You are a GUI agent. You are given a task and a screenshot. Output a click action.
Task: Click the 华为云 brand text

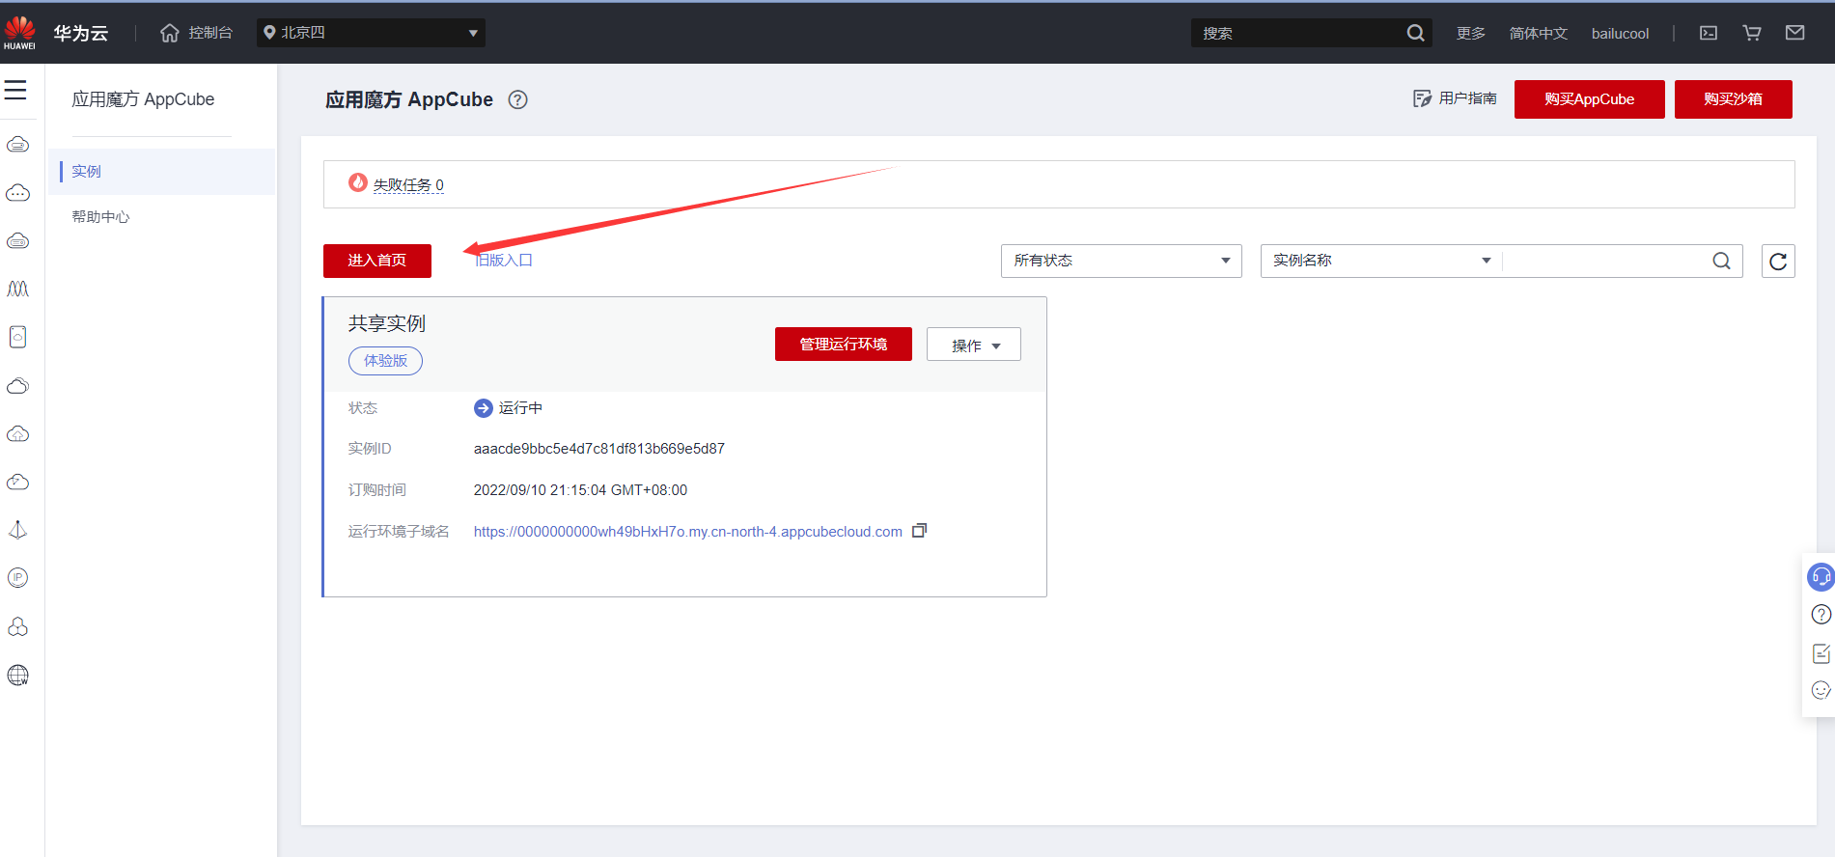[81, 33]
